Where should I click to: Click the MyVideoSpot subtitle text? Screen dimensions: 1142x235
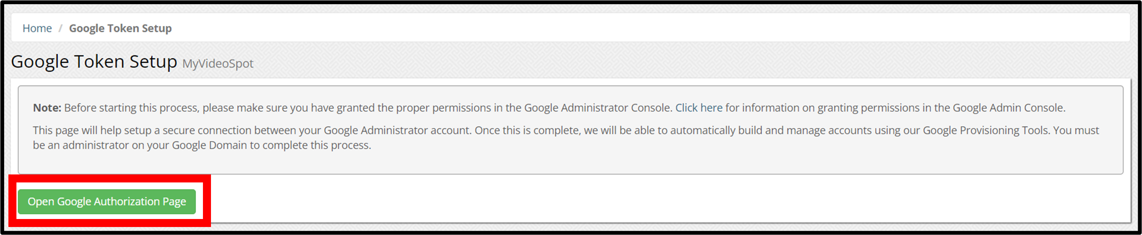pyautogui.click(x=218, y=64)
